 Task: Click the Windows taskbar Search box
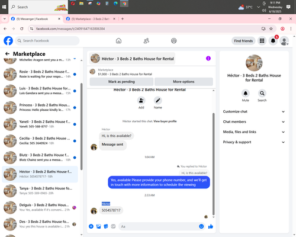click(38, 7)
